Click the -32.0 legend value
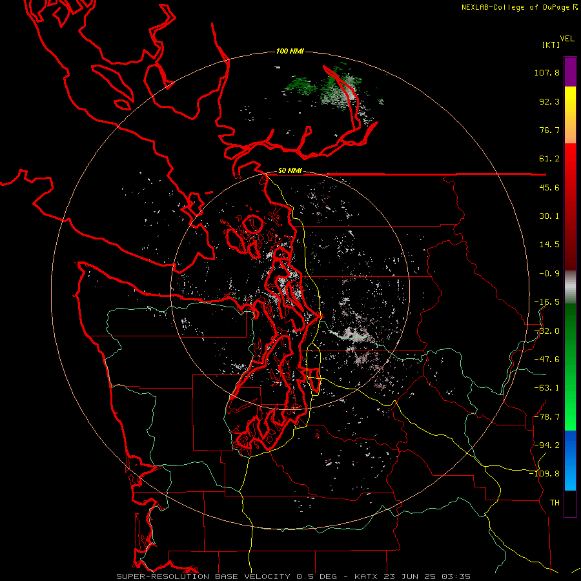The image size is (581, 581). point(547,331)
